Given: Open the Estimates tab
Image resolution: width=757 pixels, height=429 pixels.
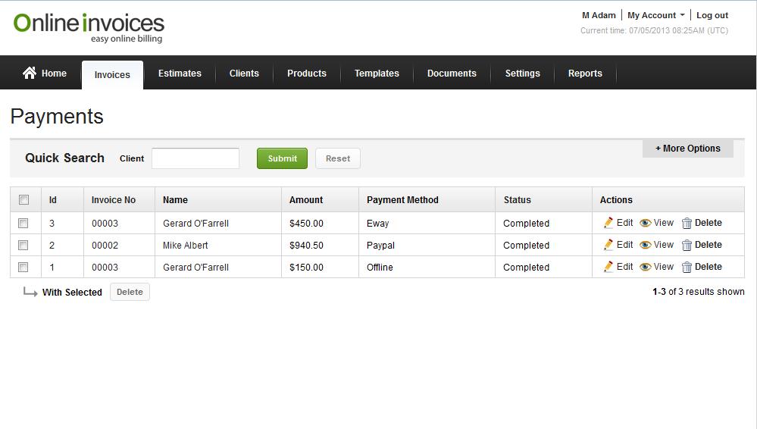Looking at the screenshot, I should (x=180, y=74).
